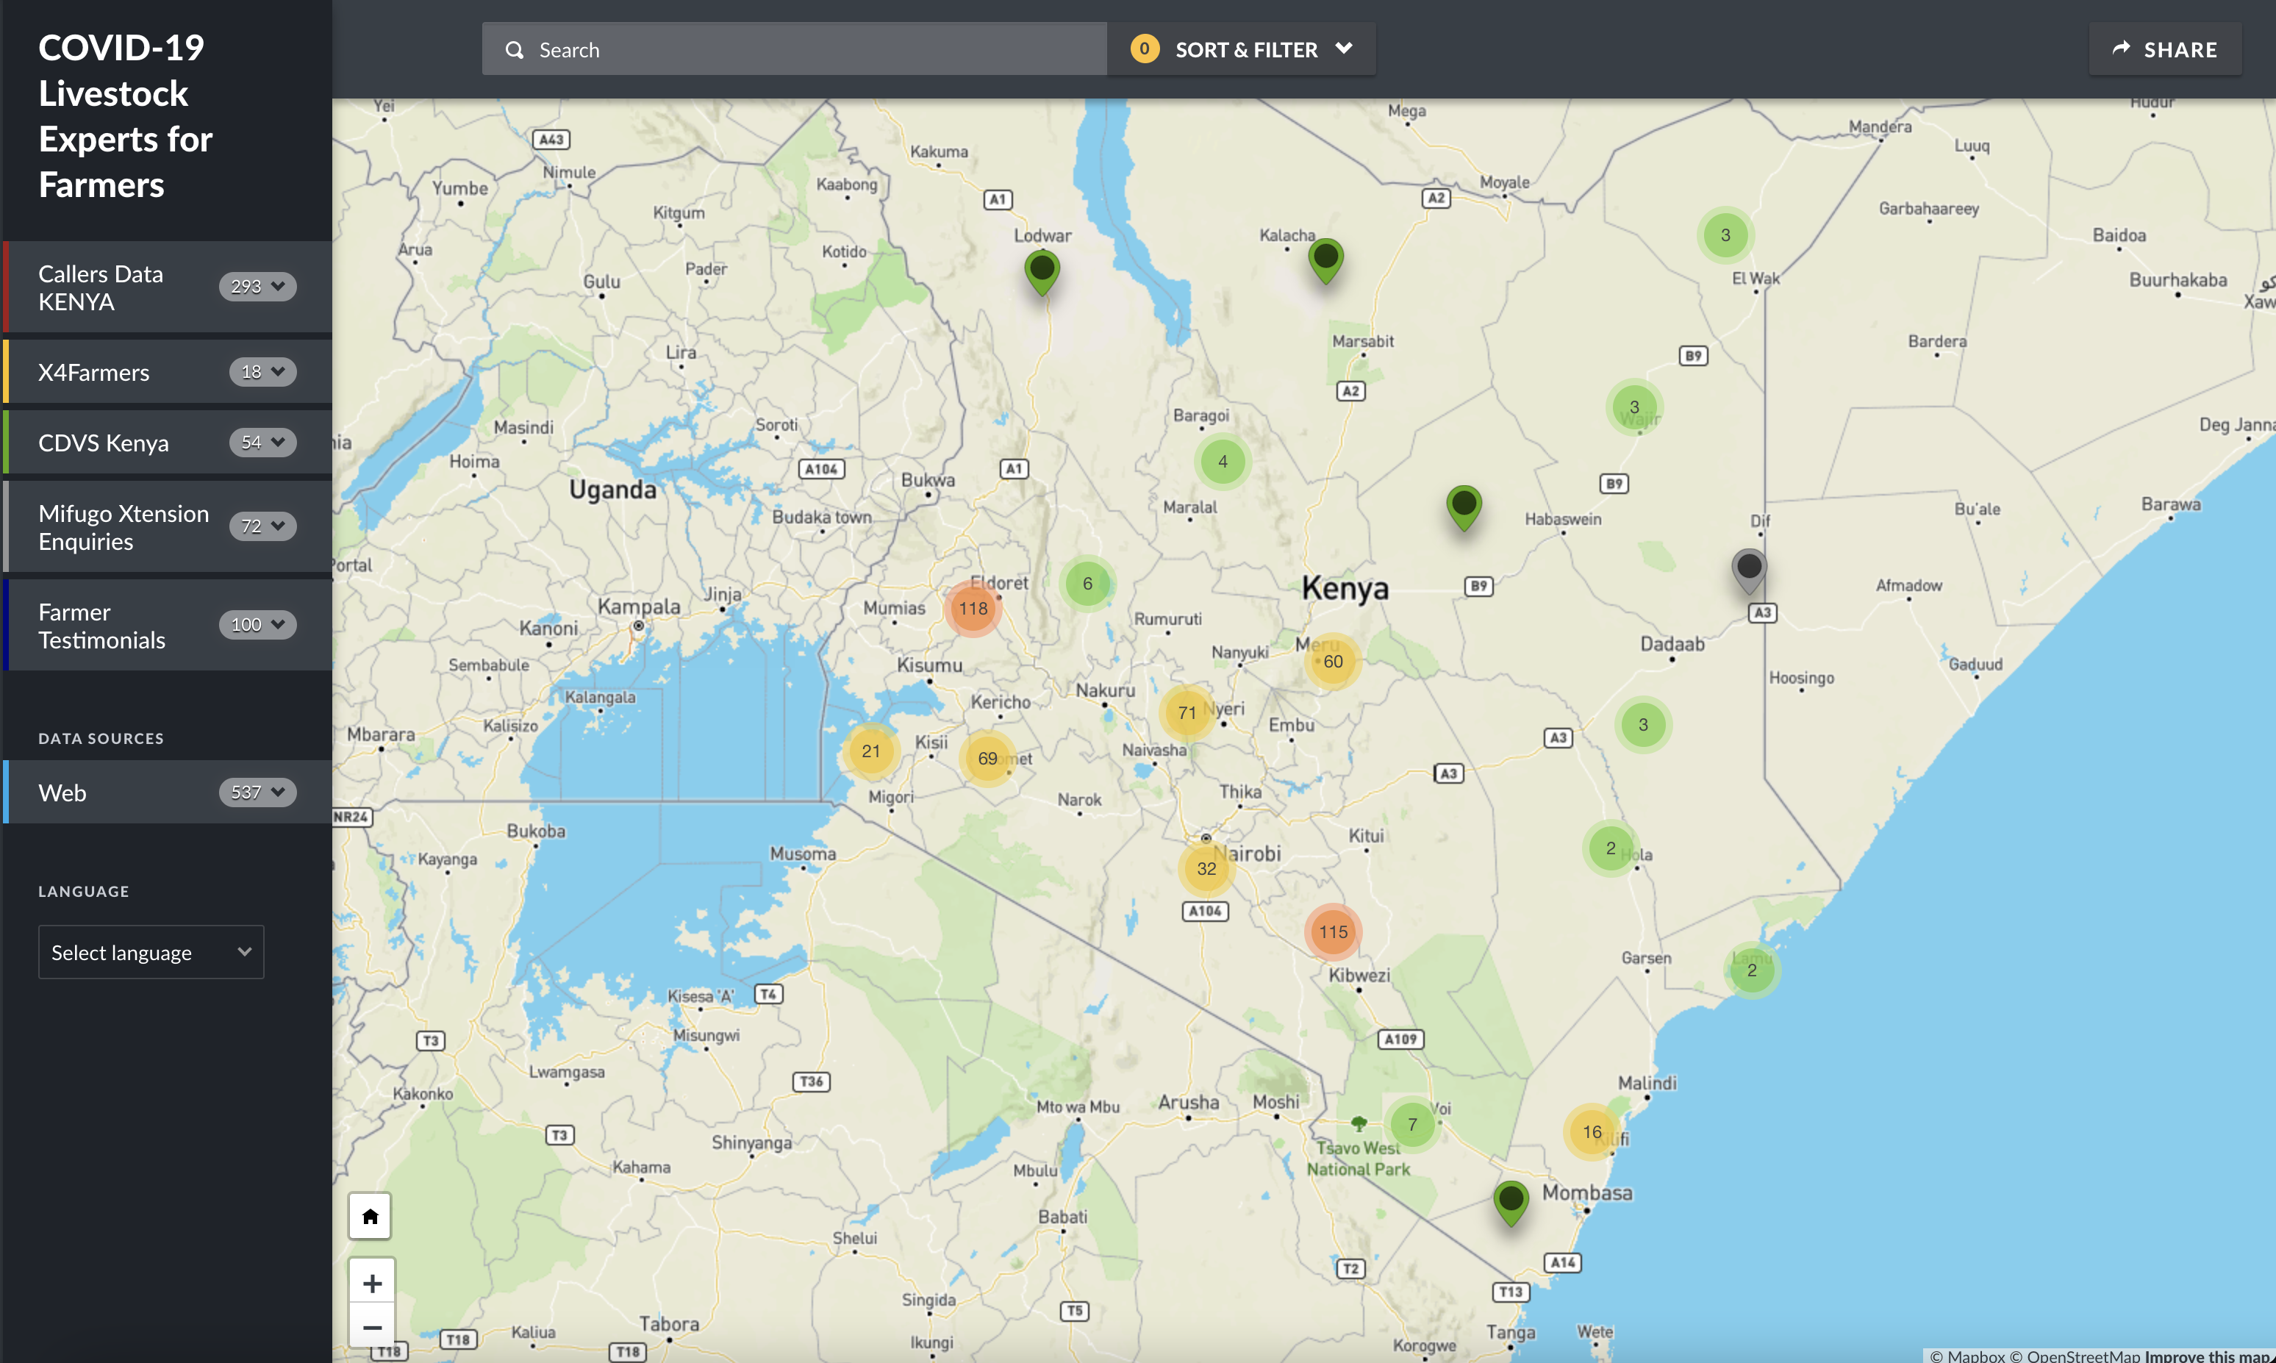Open the Select language dropdown
Viewport: 2276px width, 1363px height.
tap(151, 953)
